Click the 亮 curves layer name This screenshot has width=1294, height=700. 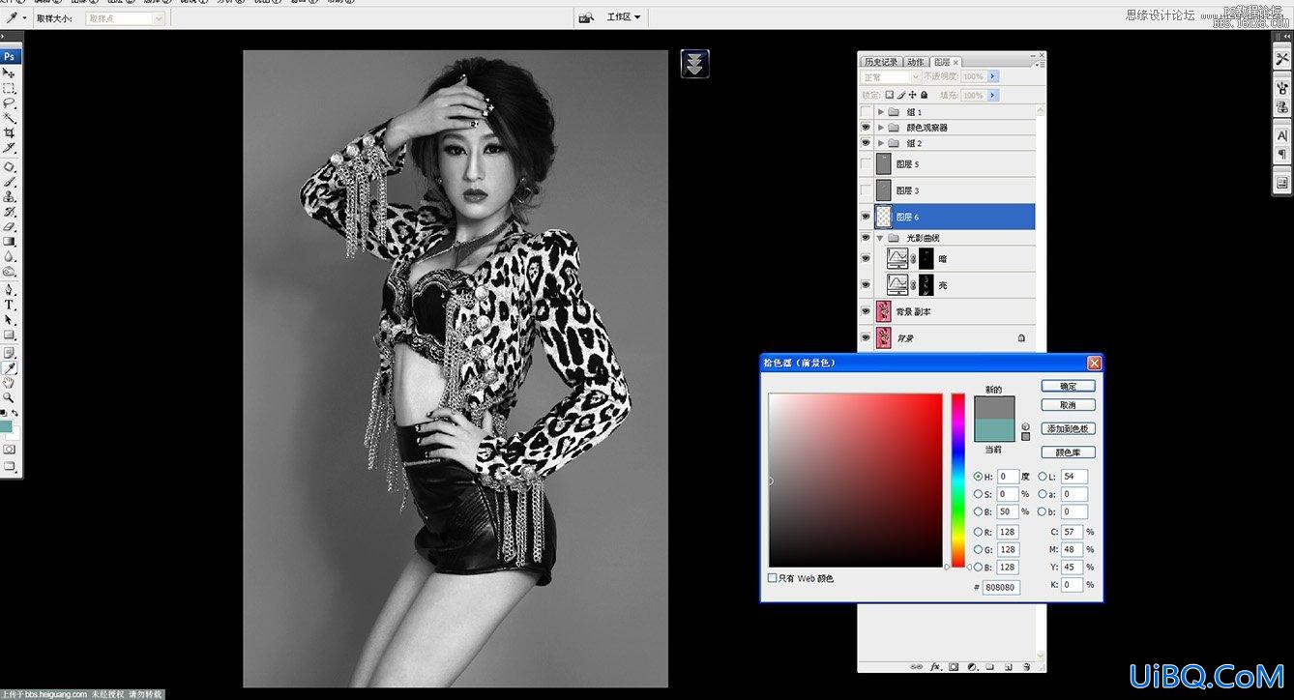tap(944, 285)
